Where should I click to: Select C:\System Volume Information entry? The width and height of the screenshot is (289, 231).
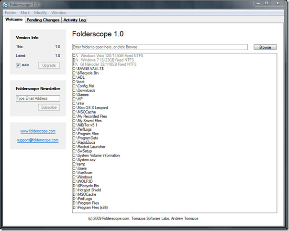(96, 156)
